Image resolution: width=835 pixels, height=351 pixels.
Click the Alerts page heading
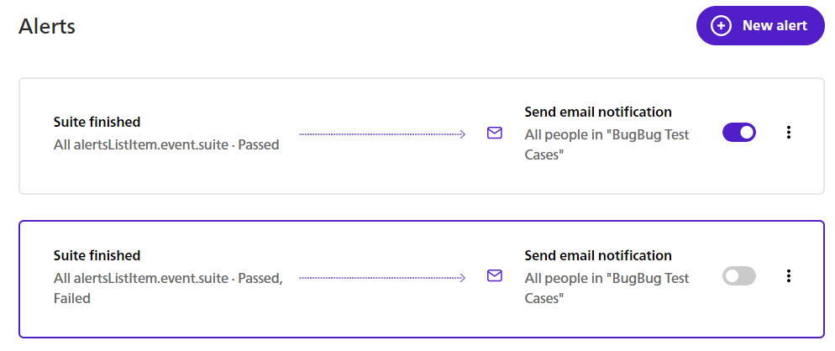(x=47, y=26)
